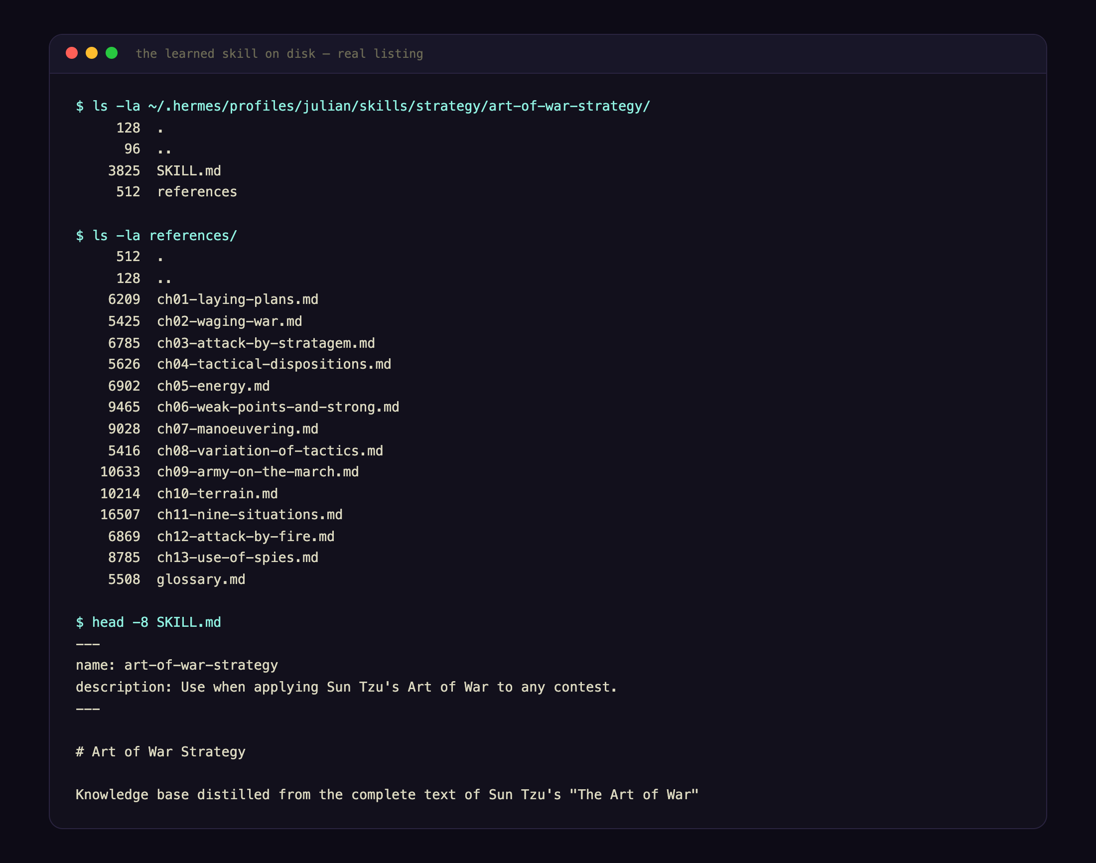
Task: Click file size value 16507
Action: coord(120,515)
